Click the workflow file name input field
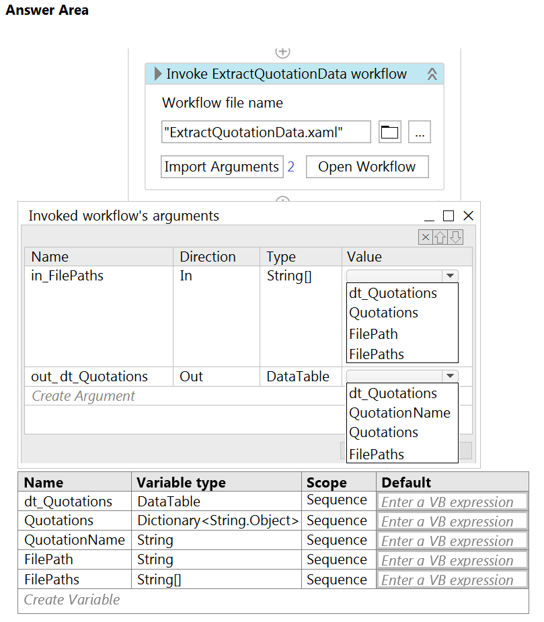 coord(266,132)
